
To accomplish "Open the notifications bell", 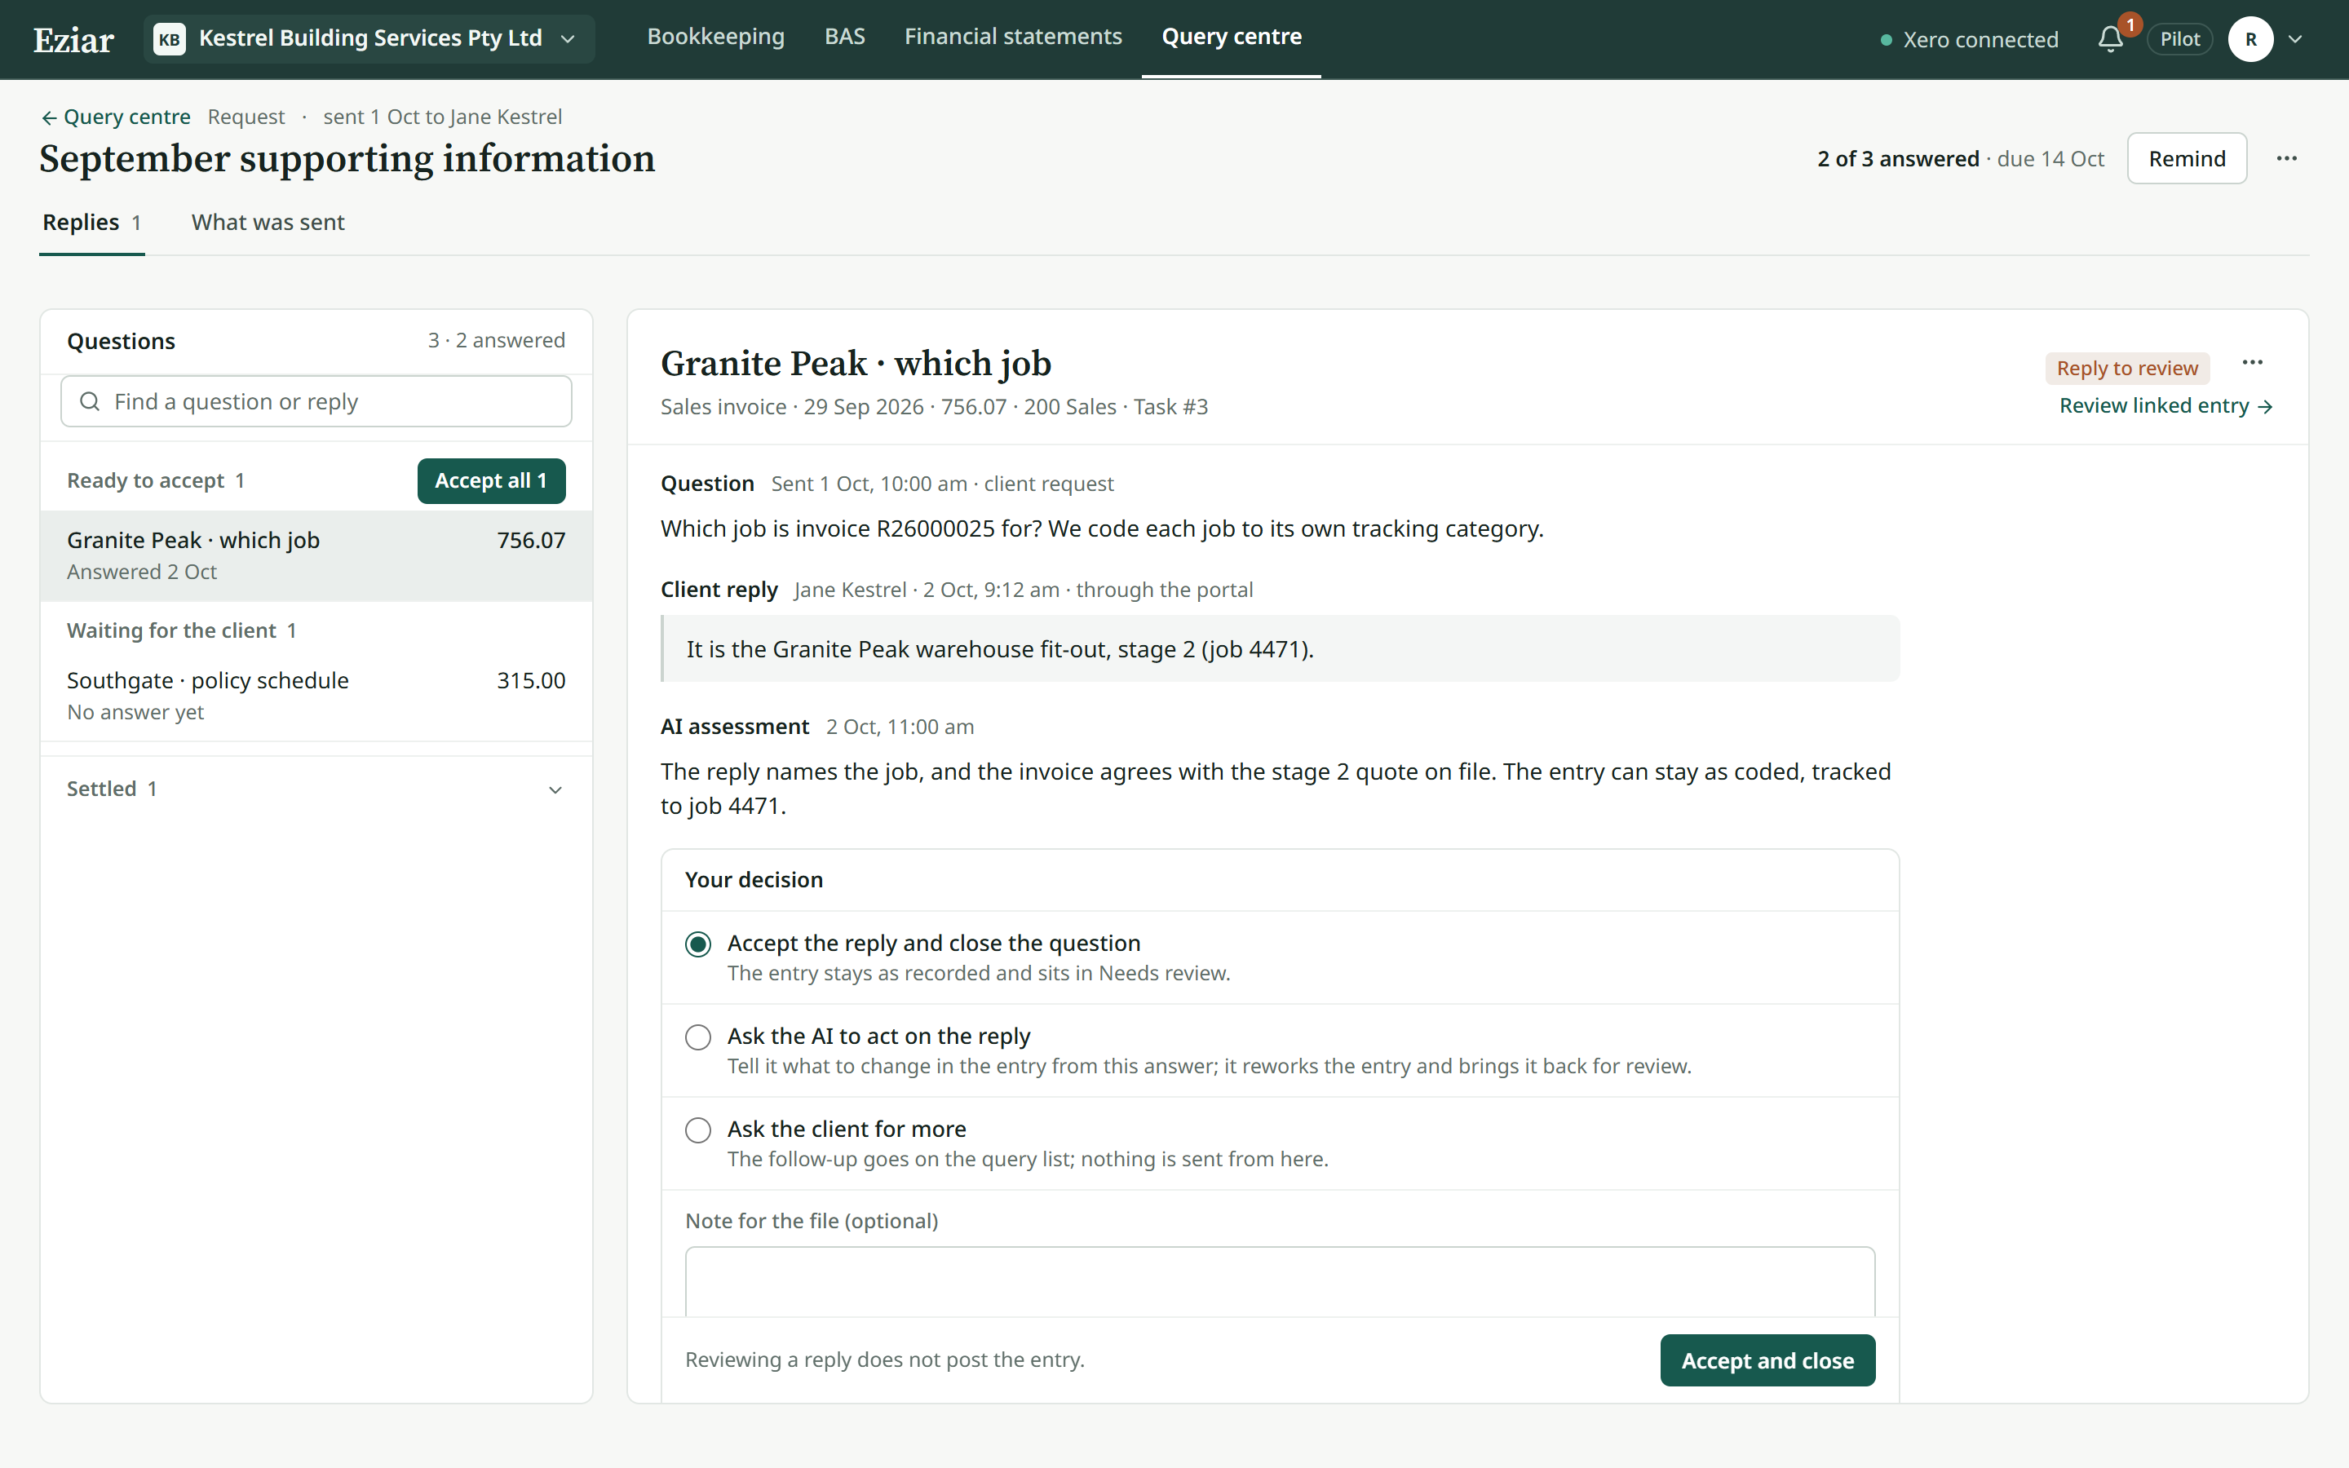I will 2110,39.
